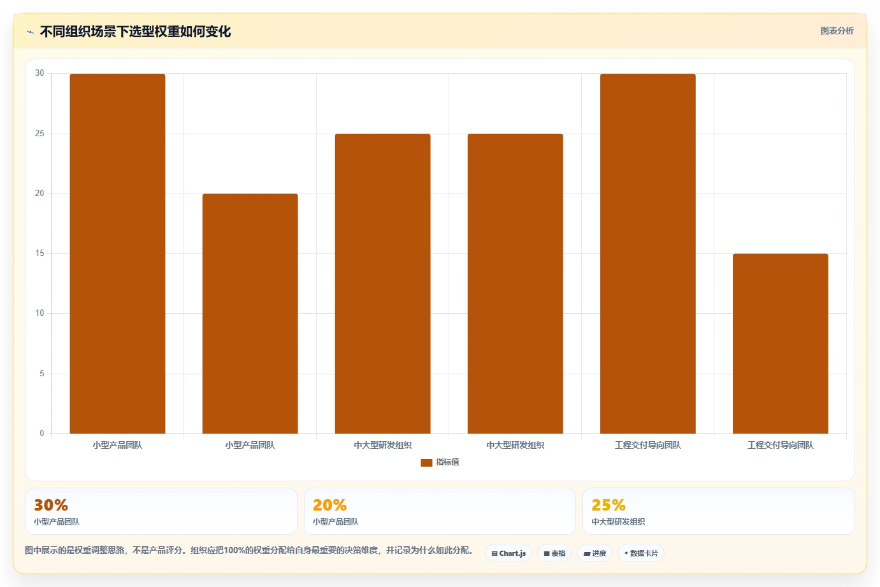Click the 数据卡片 tag chip
This screenshot has width=880, height=587.
coord(641,553)
